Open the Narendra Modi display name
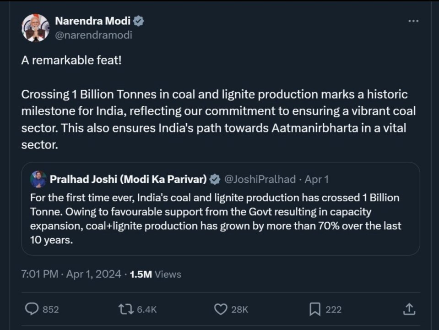Image resolution: width=439 pixels, height=330 pixels. [92, 21]
